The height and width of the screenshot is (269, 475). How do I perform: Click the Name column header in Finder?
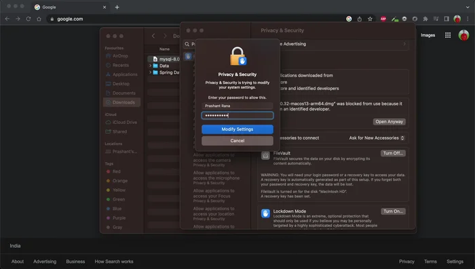click(x=164, y=49)
